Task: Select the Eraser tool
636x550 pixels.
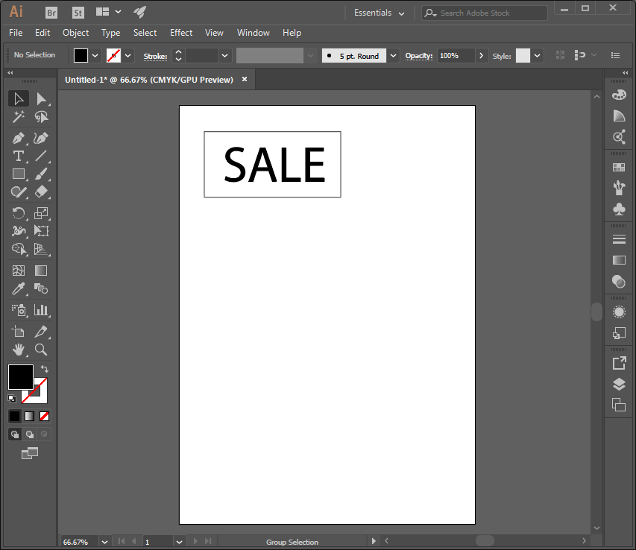Action: pyautogui.click(x=41, y=192)
